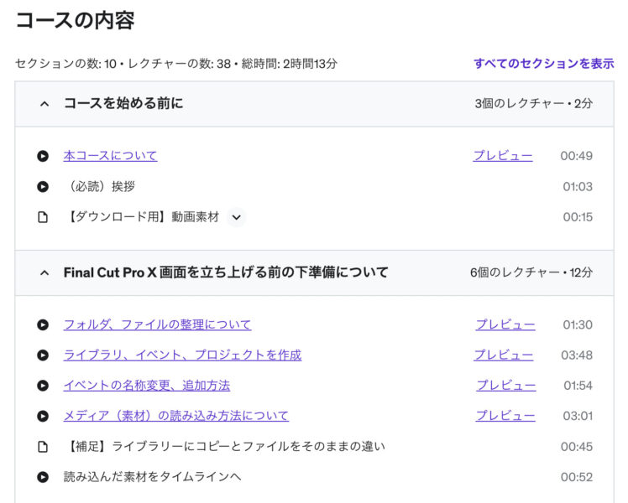Collapse the コースを始める前に section
This screenshot has height=503, width=628.
(x=44, y=104)
